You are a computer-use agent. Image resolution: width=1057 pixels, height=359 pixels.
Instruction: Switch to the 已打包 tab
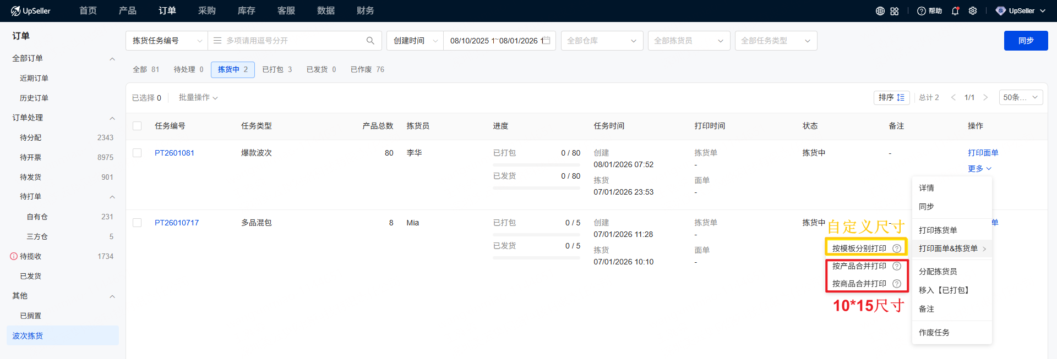point(277,70)
